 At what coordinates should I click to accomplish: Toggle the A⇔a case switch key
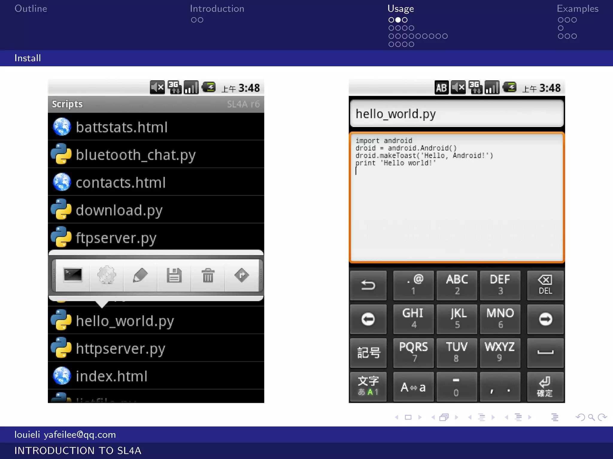tap(413, 387)
